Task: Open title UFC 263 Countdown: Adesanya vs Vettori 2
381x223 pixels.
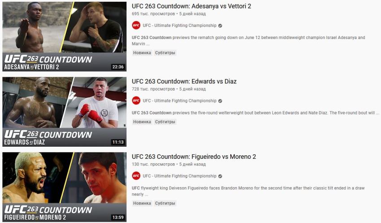Action: point(191,6)
